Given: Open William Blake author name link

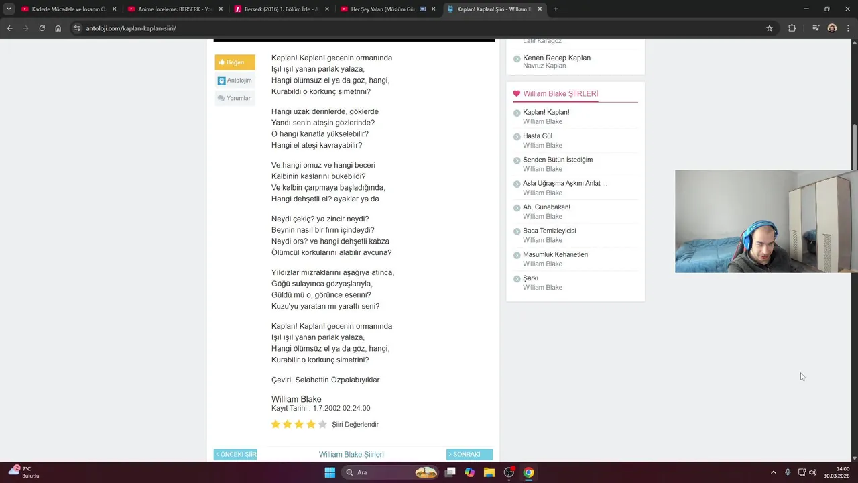Looking at the screenshot, I should [296, 399].
